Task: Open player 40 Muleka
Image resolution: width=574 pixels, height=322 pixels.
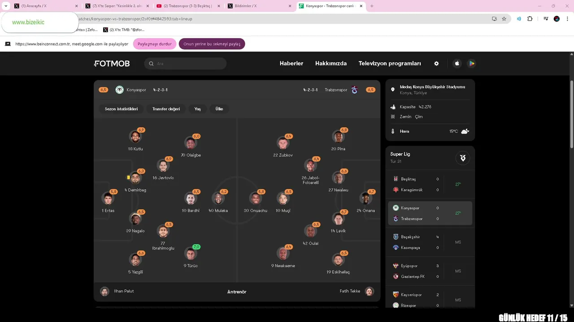Action: tap(218, 202)
